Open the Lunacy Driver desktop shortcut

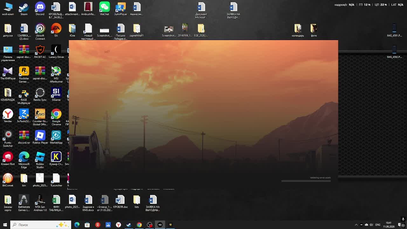[x=56, y=52]
